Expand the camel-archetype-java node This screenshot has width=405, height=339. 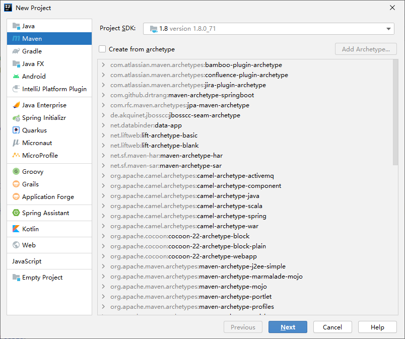coord(103,196)
